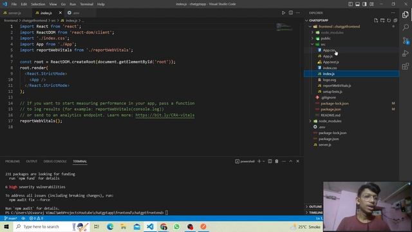Run the current file with play icon
The height and width of the screenshot is (232, 412).
(283, 13)
